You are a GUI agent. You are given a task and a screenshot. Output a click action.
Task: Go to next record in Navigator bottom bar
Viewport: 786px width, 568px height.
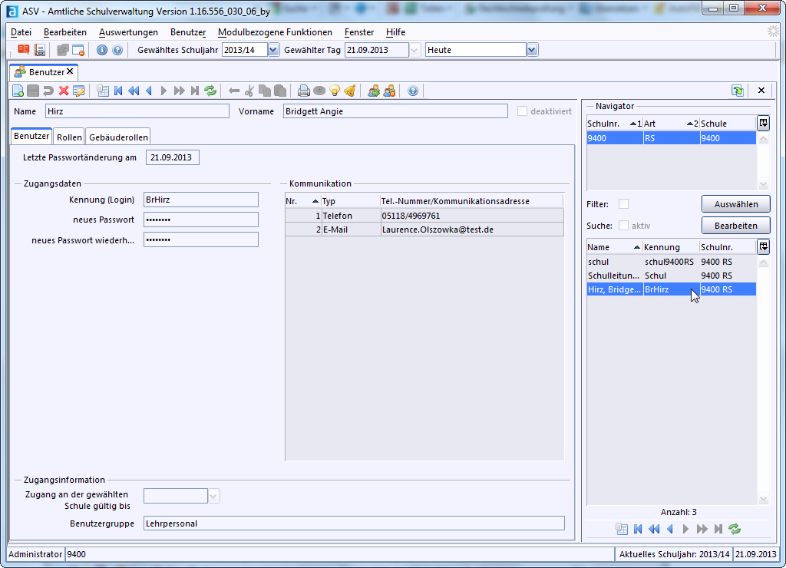[x=685, y=528]
